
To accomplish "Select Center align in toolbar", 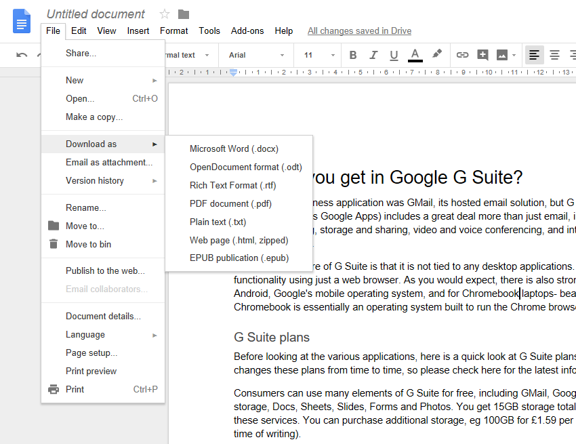I will pos(554,55).
